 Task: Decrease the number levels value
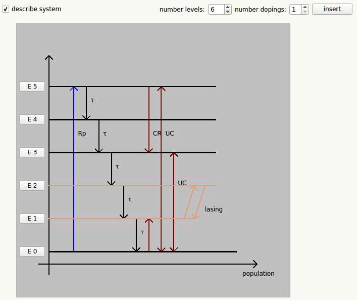point(227,12)
